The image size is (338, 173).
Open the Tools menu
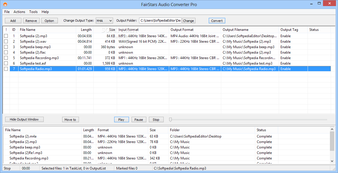(34, 12)
